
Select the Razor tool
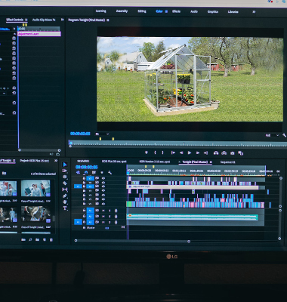65,183
